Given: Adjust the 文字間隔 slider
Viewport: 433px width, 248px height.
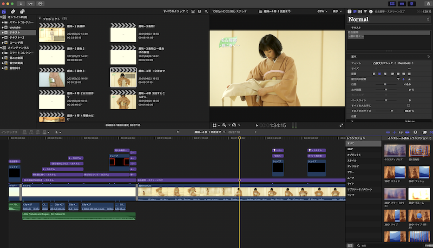Looking at the screenshot, I should tap(385, 89).
